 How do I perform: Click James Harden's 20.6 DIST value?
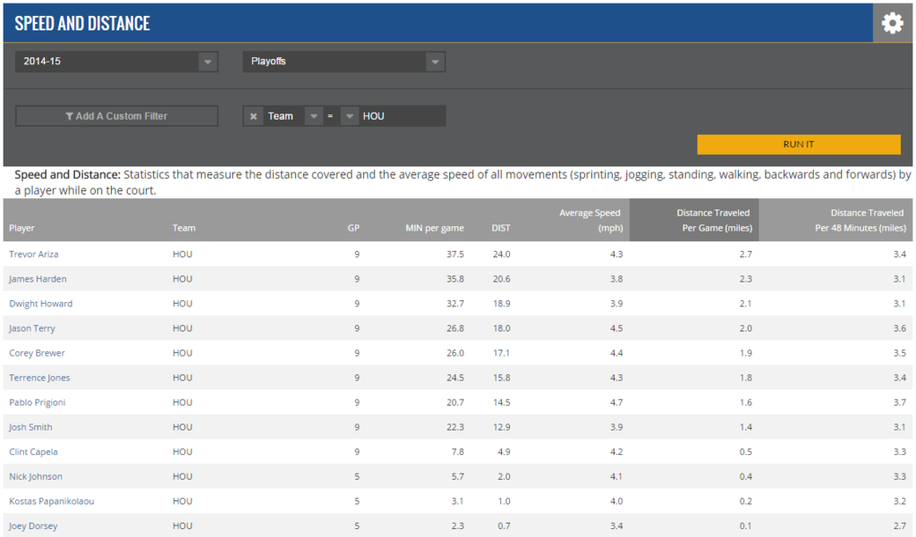pos(501,279)
